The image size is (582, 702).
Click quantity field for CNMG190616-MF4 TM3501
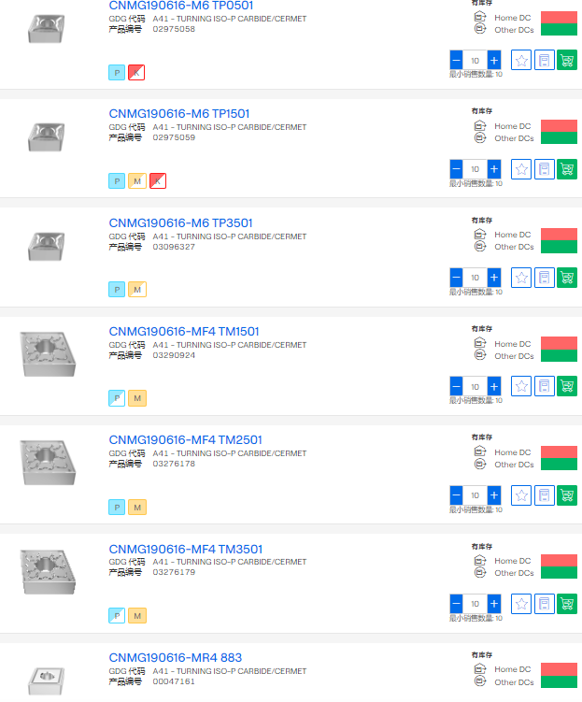tap(475, 604)
